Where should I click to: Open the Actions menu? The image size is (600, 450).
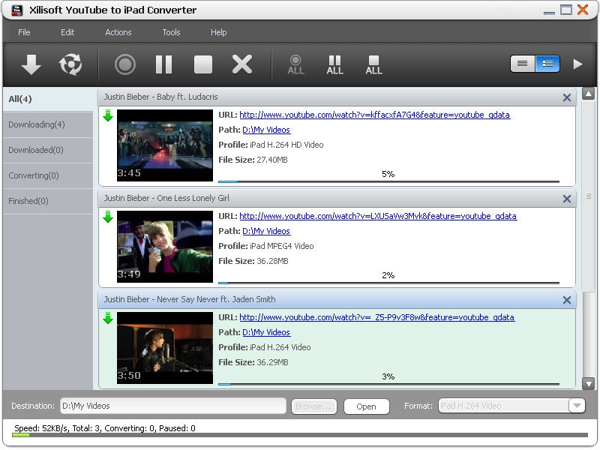pyautogui.click(x=118, y=32)
